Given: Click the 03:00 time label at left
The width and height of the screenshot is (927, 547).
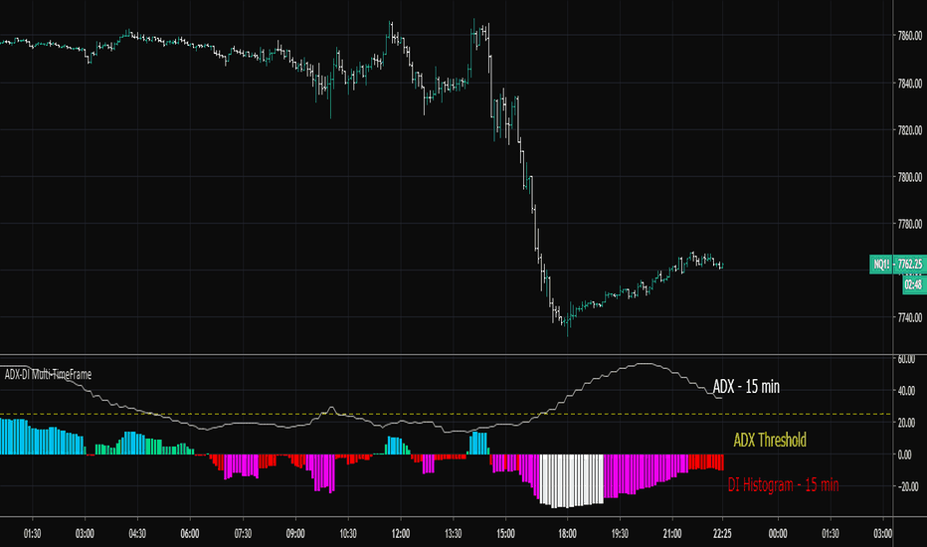Looking at the screenshot, I should pos(85,534).
